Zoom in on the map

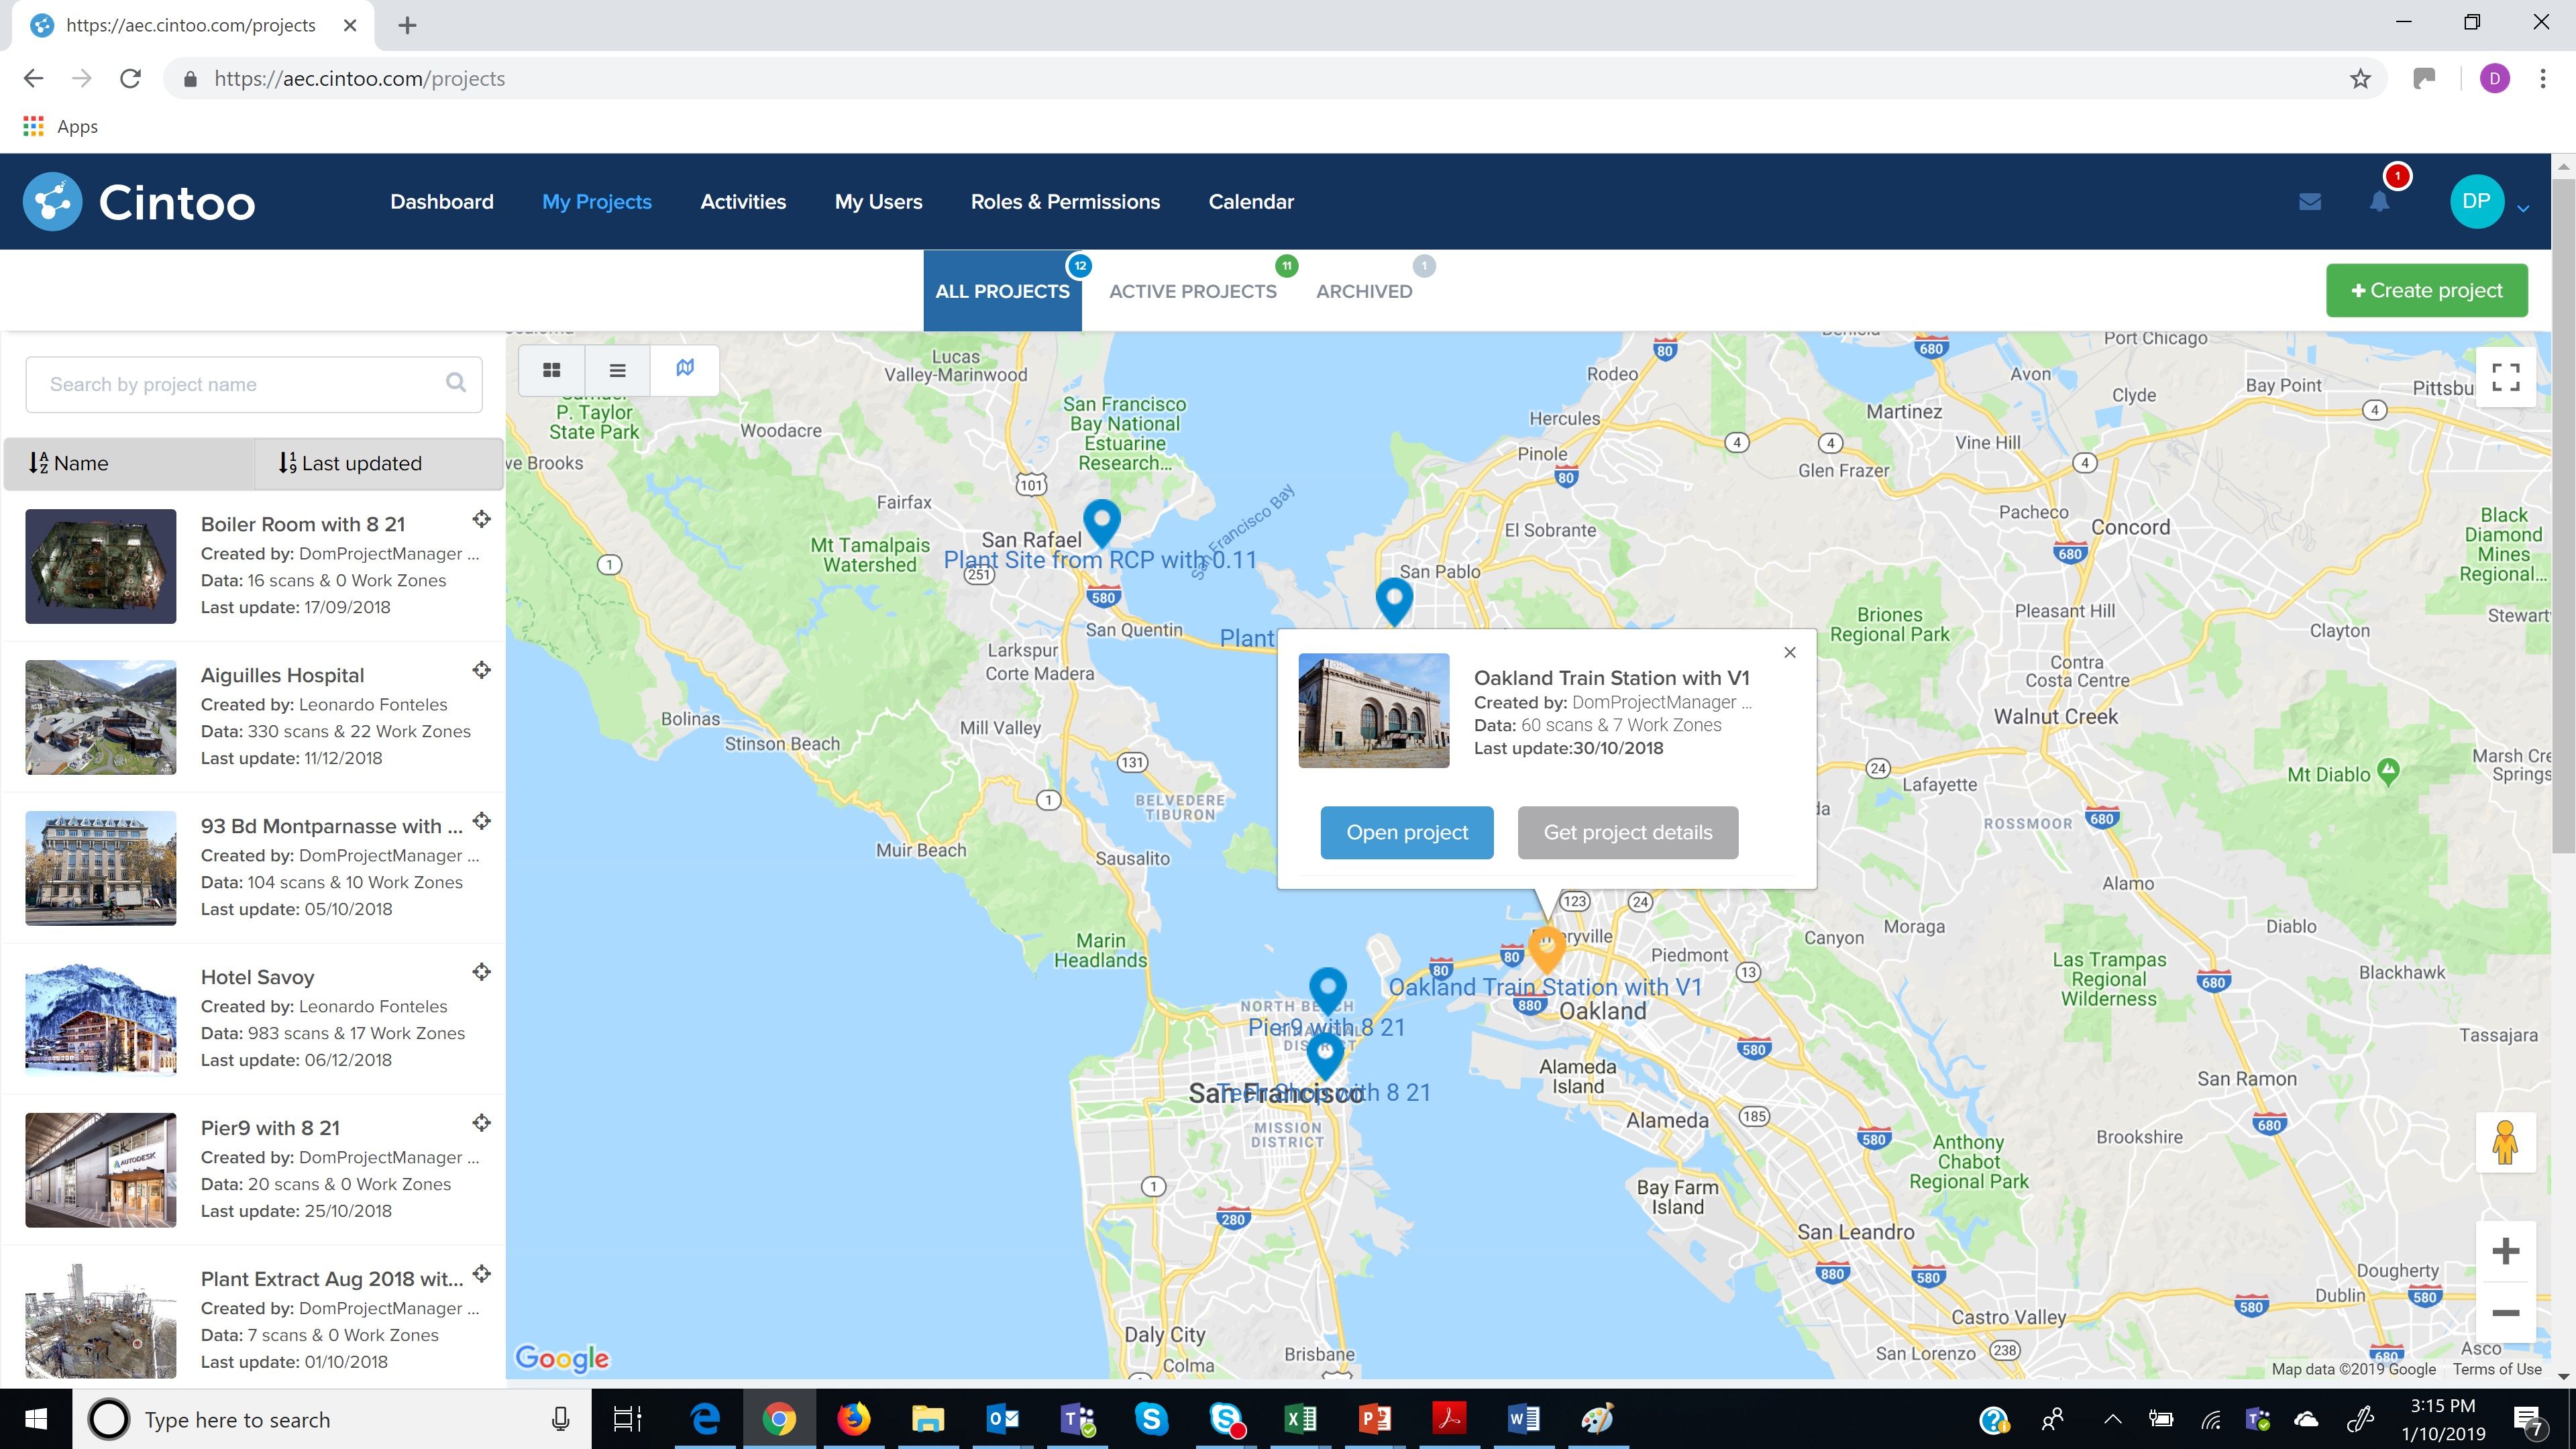point(2505,1251)
